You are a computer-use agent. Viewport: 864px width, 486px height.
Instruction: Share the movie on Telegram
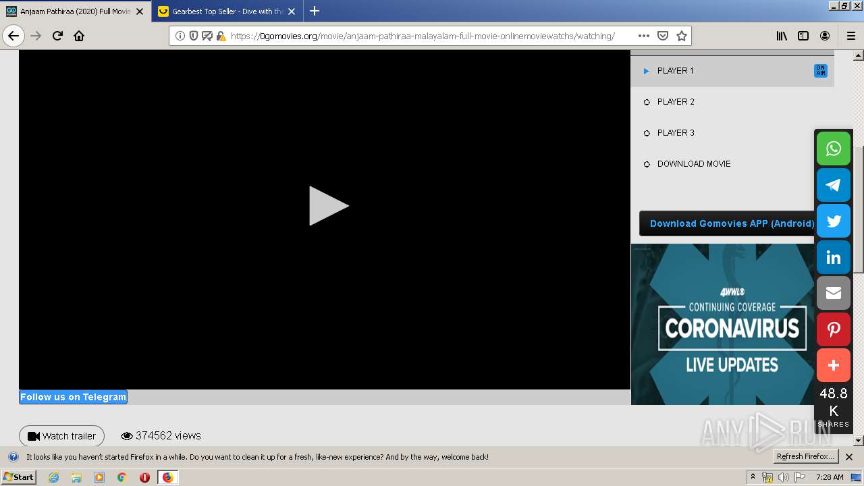[x=834, y=185]
